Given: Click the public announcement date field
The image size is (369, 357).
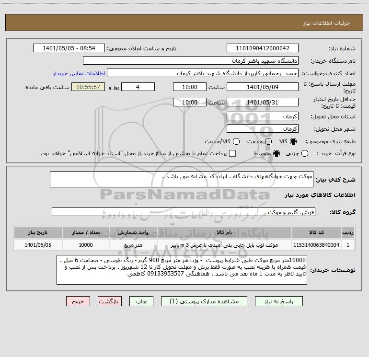Looking at the screenshot, I should [x=69, y=48].
